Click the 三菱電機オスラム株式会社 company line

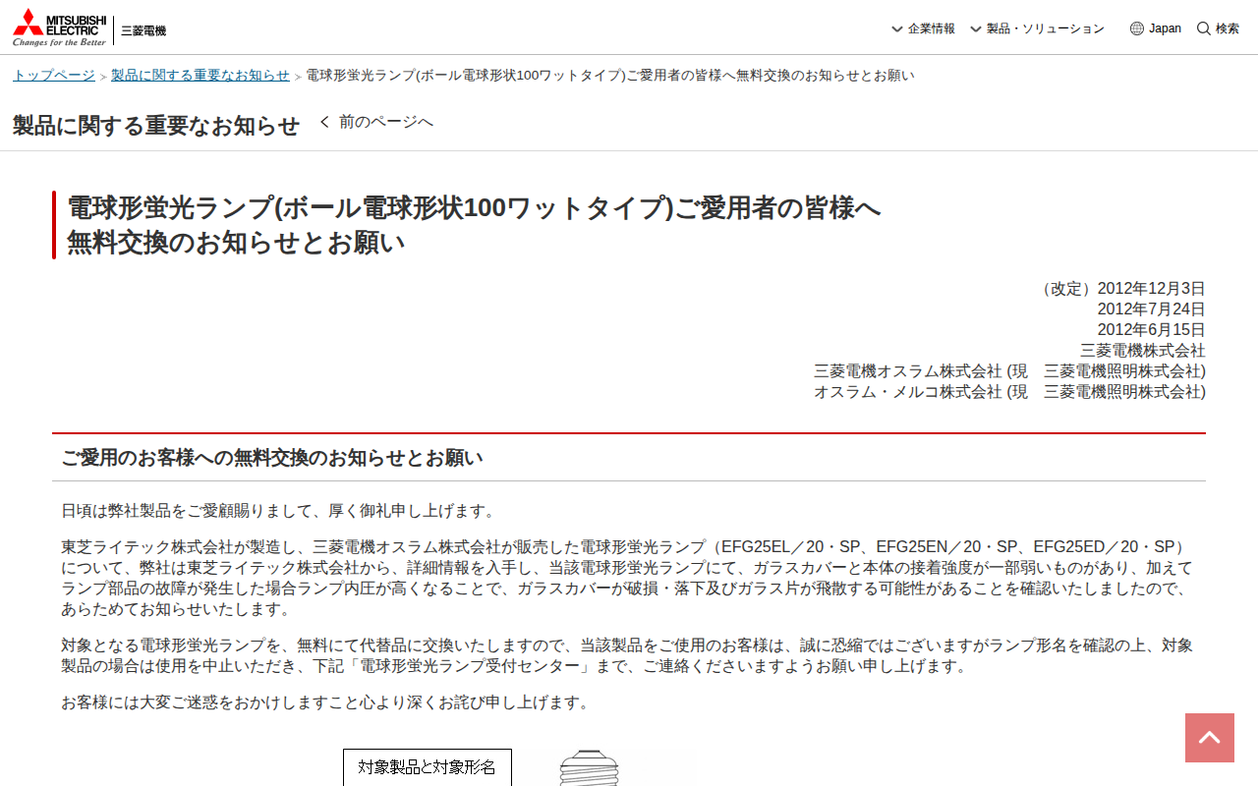[x=1009, y=371]
